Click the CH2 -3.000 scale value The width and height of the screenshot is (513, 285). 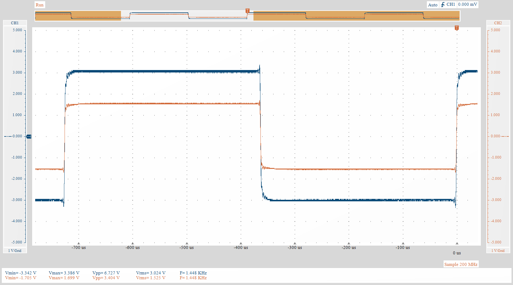[x=496, y=200]
